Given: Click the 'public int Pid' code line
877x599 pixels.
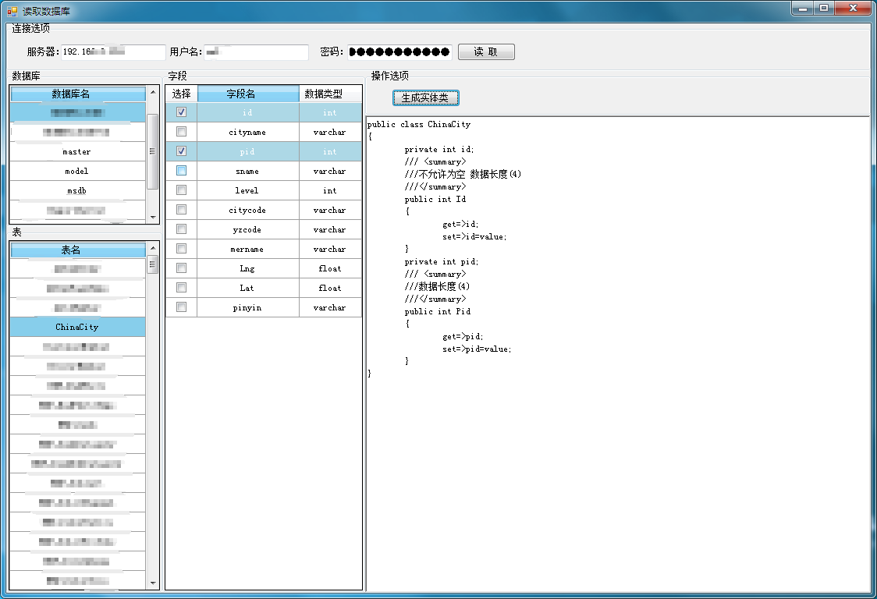Looking at the screenshot, I should click(438, 311).
